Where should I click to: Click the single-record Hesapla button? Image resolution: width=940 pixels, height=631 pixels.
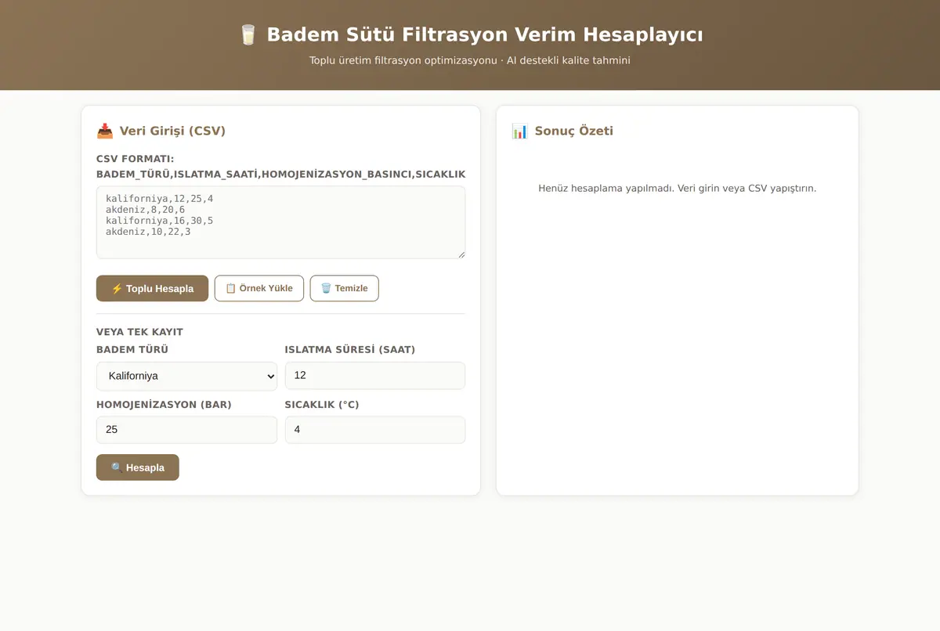(x=138, y=467)
